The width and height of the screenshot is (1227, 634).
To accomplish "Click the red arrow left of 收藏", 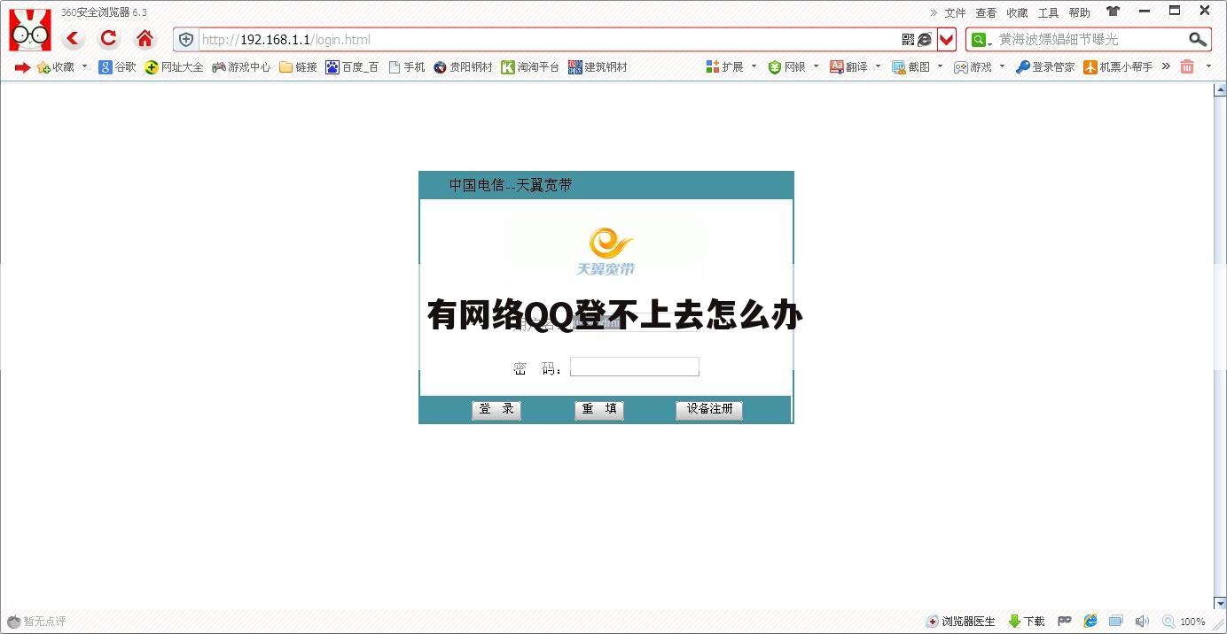I will pyautogui.click(x=22, y=67).
